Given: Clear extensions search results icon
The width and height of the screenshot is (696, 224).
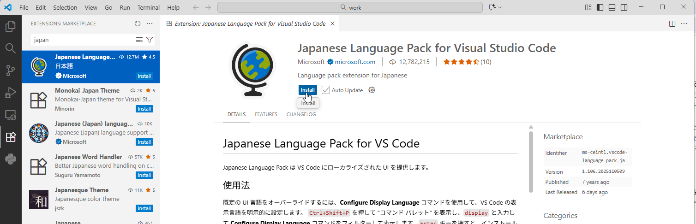Looking at the screenshot, I should point(139,40).
